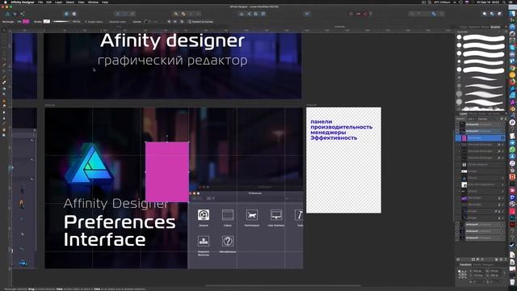Screen dimensions: 517x291
Task: Switch to the Transform panel tab
Action: coord(465,264)
